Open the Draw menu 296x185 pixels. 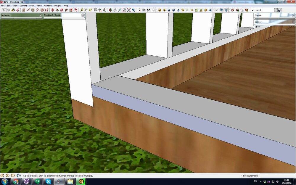pos(32,6)
